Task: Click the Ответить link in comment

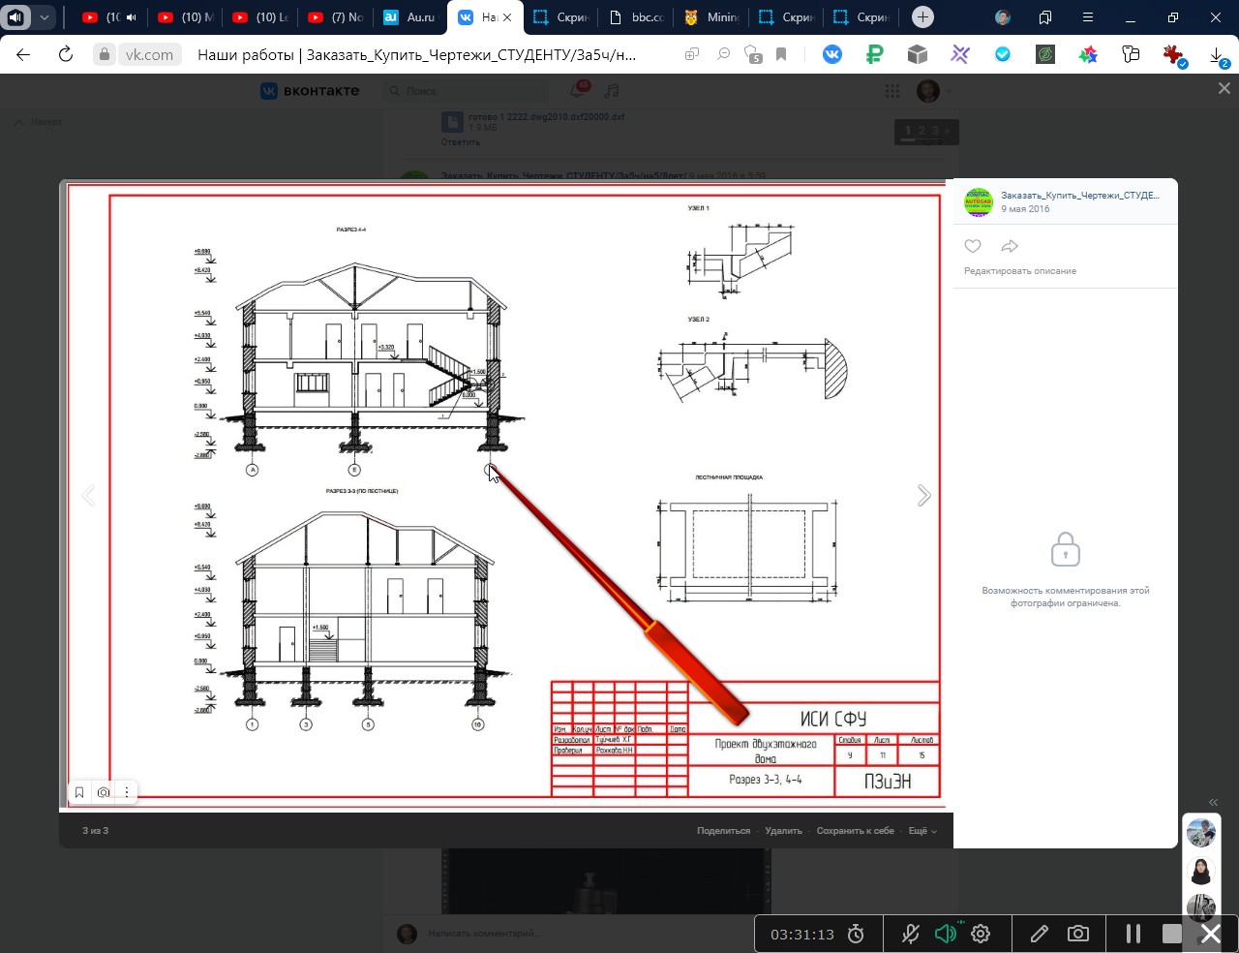Action: pos(461,142)
